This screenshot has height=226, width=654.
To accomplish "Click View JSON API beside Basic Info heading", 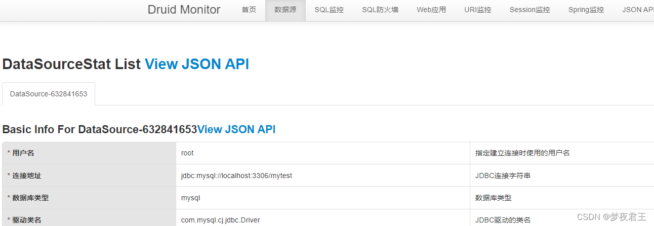I will [x=236, y=129].
